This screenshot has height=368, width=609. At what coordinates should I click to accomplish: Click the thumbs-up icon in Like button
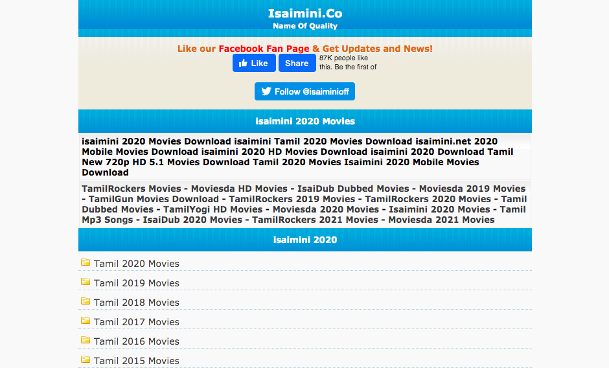(243, 63)
